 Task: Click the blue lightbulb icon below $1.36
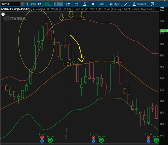149,141
